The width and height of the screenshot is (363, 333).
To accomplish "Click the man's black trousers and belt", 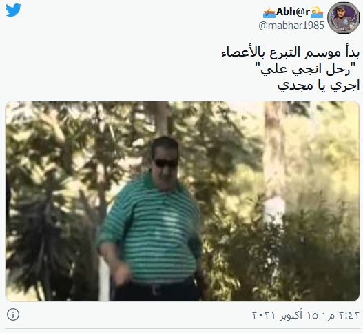I will 158,291.
